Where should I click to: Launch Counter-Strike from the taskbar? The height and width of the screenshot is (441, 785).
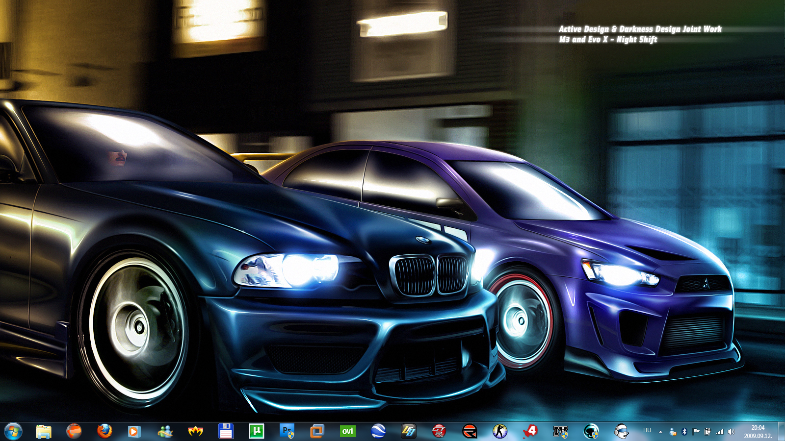click(x=500, y=431)
